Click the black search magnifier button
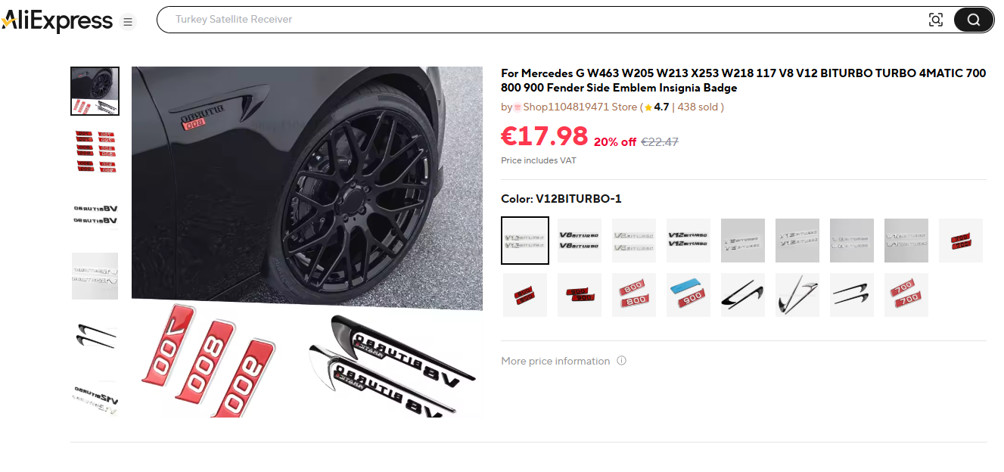This screenshot has width=1004, height=472. 973,20
